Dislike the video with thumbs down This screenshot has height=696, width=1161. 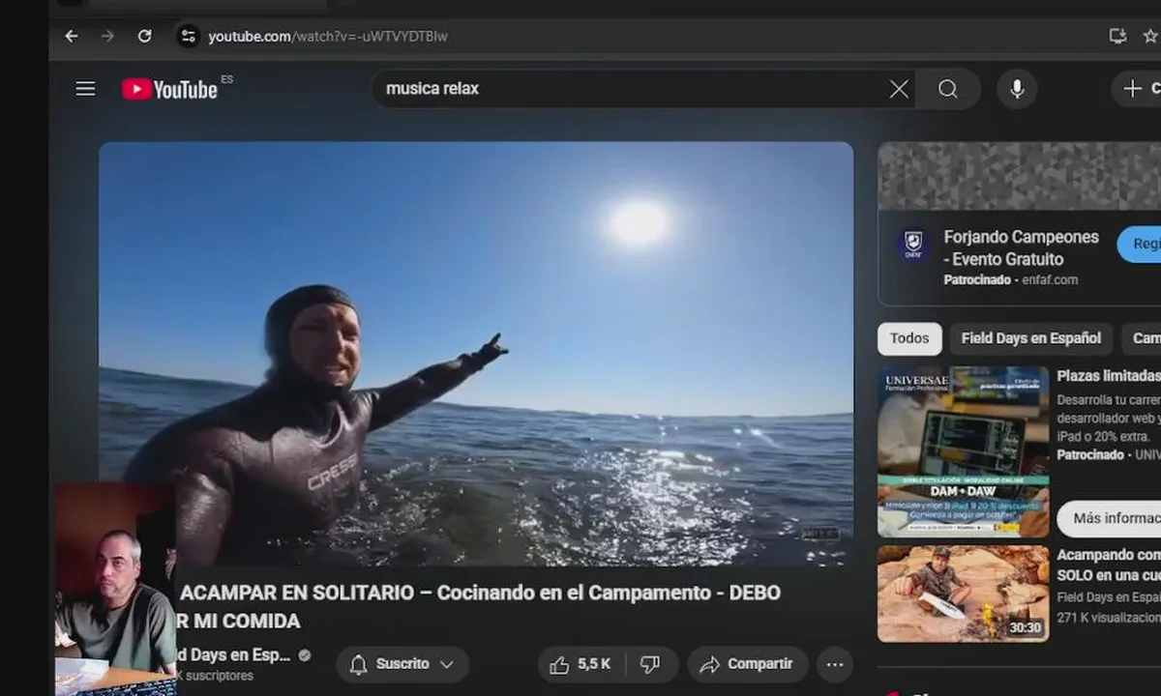(x=651, y=664)
